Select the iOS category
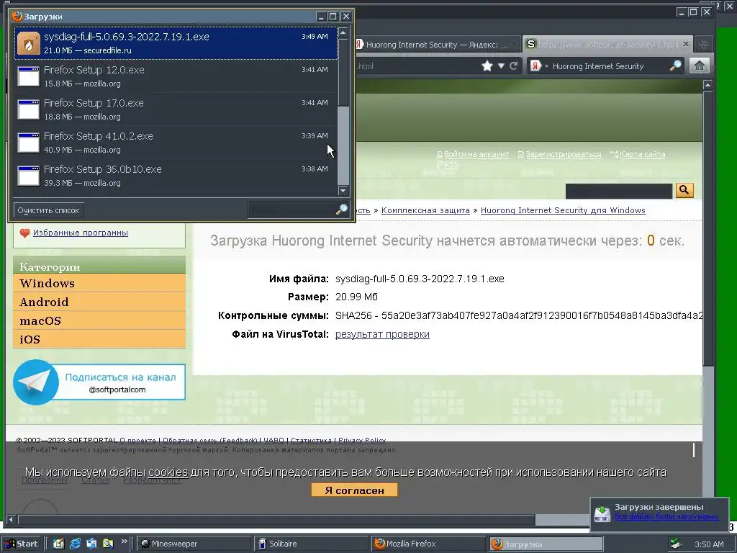Viewport: 737px width, 553px height. point(99,339)
